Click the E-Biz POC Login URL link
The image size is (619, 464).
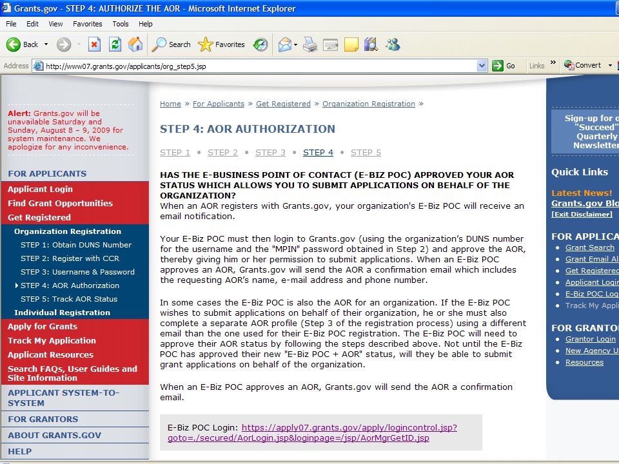click(312, 432)
